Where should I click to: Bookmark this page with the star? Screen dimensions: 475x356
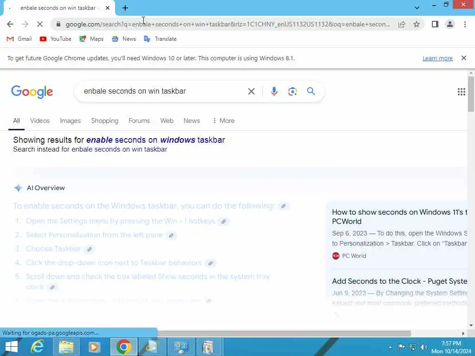[417, 24]
